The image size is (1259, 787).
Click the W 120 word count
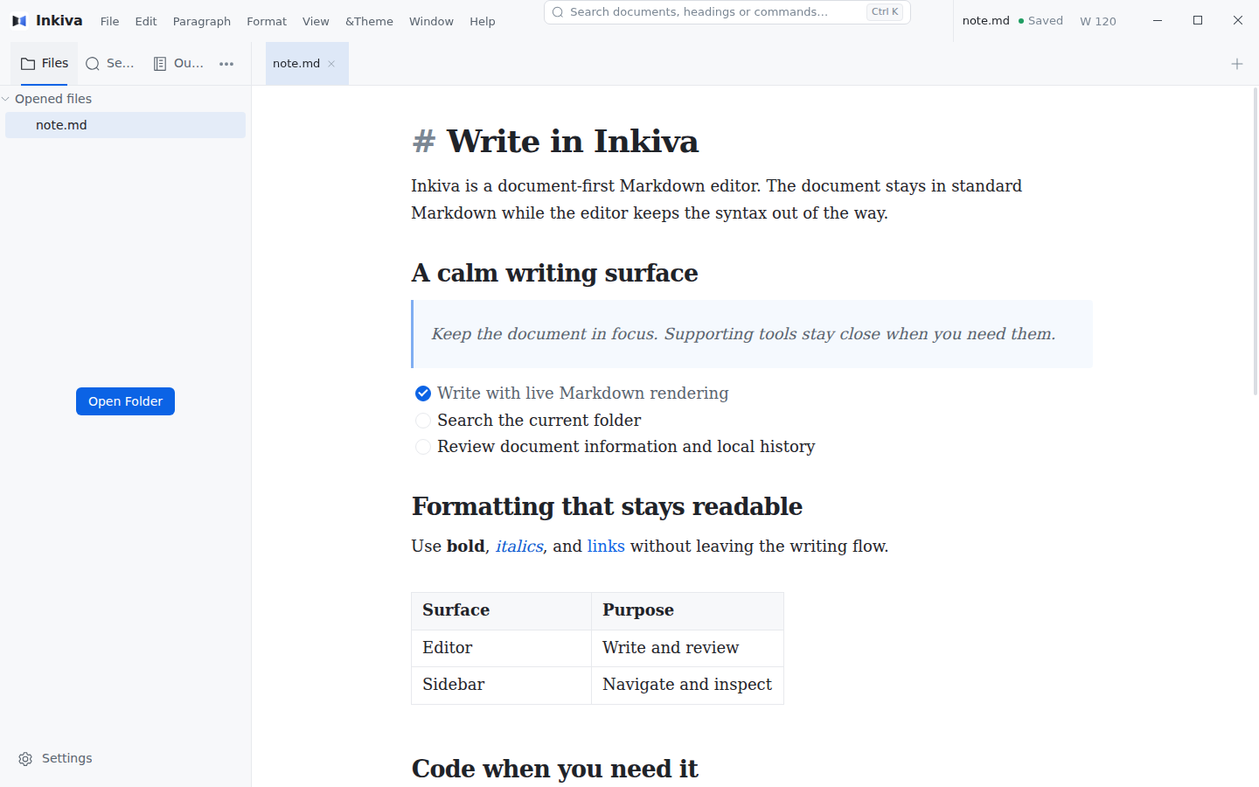1098,21
